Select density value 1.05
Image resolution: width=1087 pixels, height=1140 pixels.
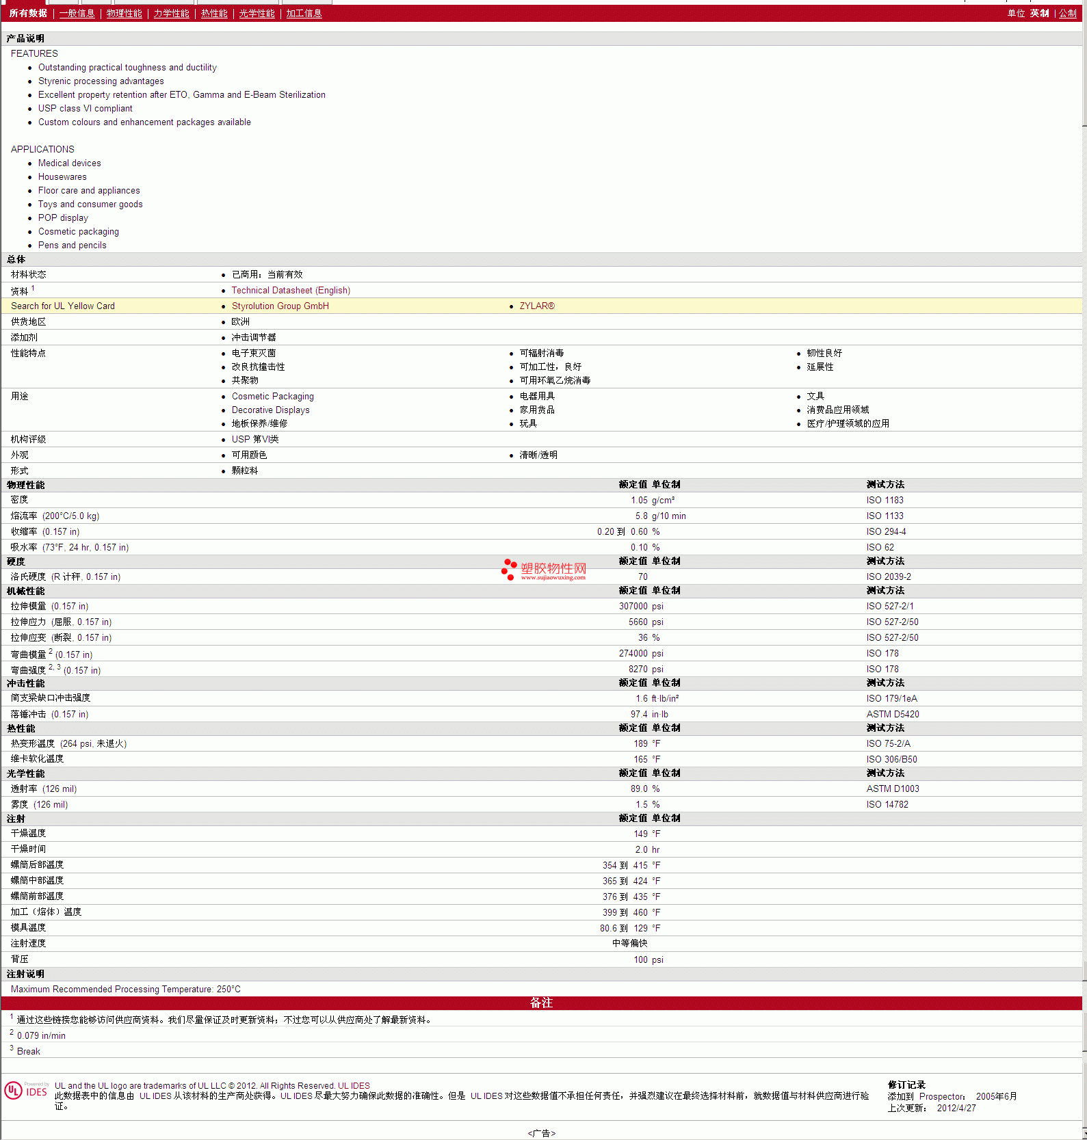coord(639,501)
